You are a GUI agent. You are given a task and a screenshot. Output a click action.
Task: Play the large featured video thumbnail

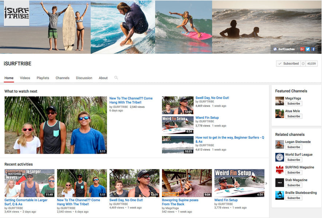coord(56,125)
